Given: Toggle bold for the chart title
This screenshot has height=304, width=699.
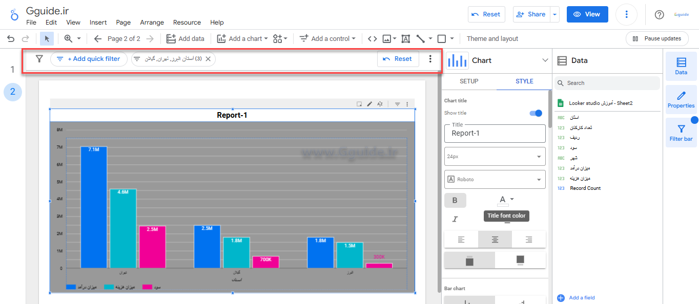Looking at the screenshot, I should click(455, 200).
